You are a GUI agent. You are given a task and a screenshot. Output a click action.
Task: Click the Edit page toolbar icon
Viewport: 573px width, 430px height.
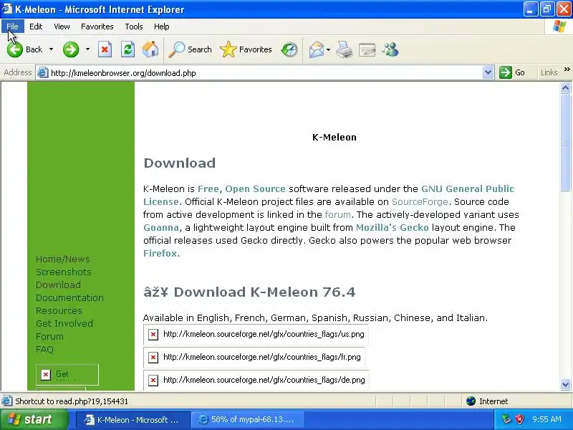click(367, 49)
